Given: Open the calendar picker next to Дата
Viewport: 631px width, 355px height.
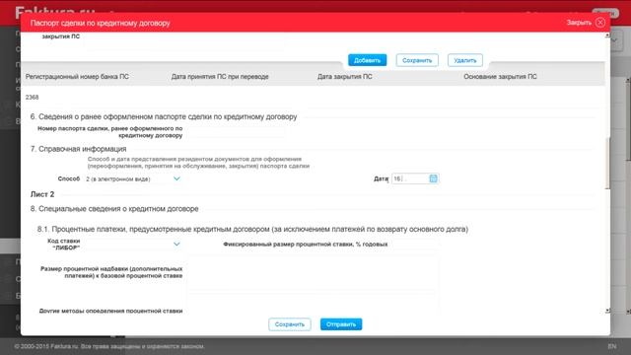Looking at the screenshot, I should [x=433, y=178].
